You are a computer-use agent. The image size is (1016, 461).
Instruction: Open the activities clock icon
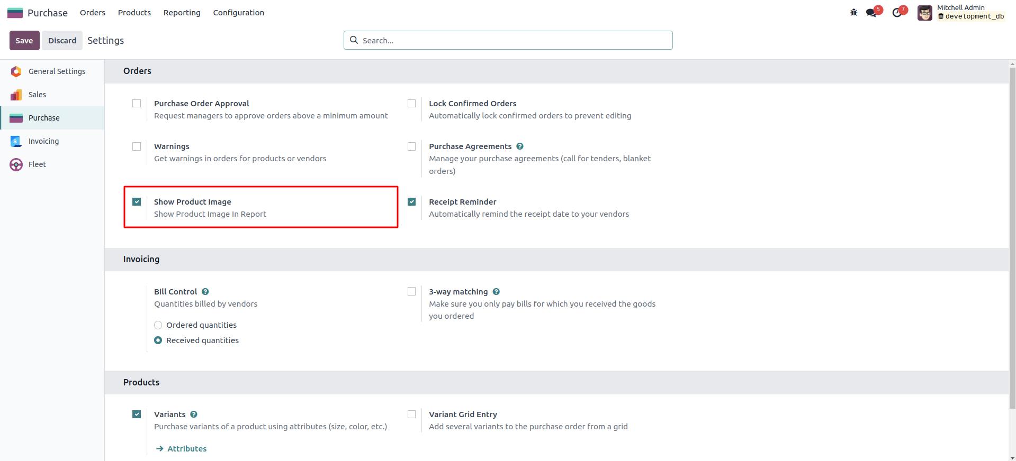pos(897,13)
